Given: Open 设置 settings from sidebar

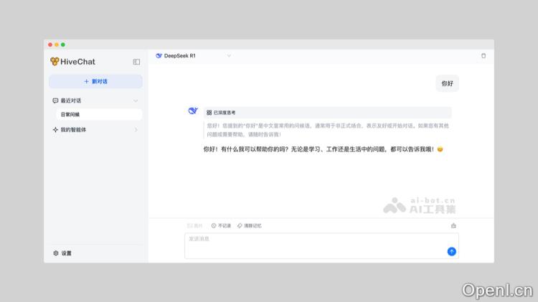Looking at the screenshot, I should [x=66, y=253].
